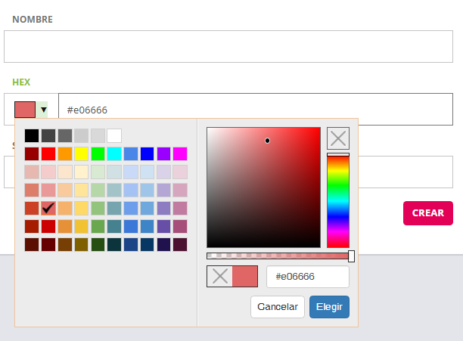The height and width of the screenshot is (341, 463).
Task: Select the white swatch in the top row
Action: 114,136
